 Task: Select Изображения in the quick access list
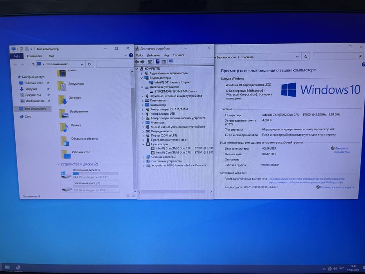point(32,101)
